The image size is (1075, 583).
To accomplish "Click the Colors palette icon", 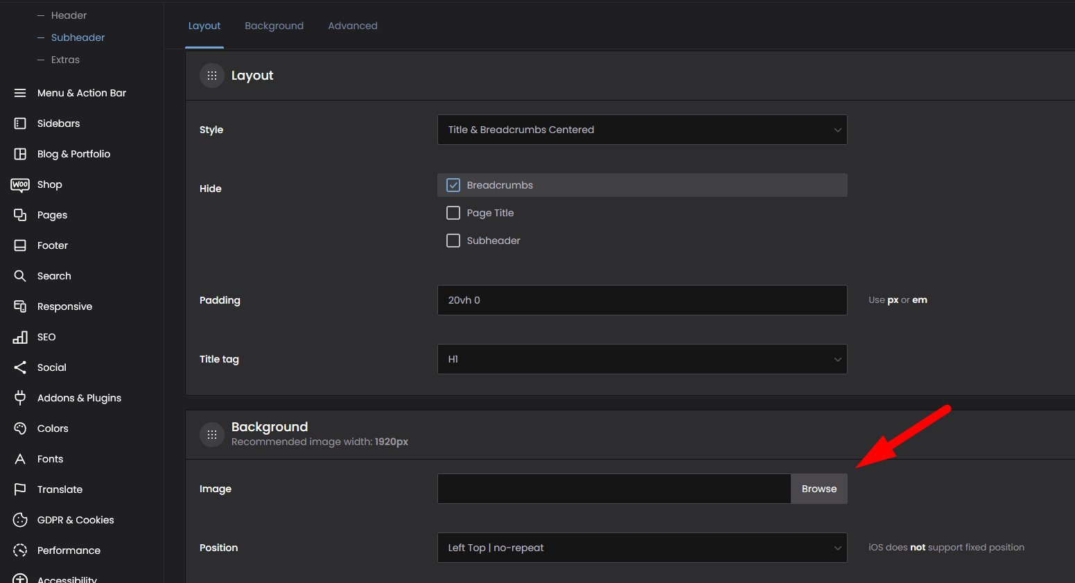I will tap(20, 428).
